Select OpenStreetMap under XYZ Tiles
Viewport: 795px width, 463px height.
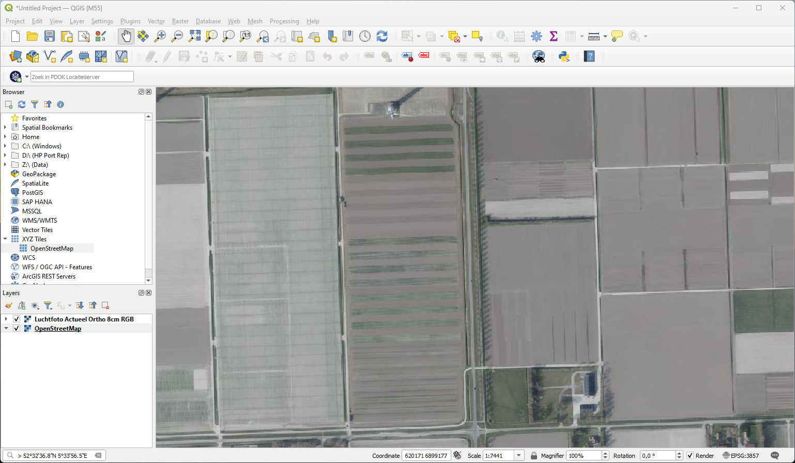click(x=52, y=249)
